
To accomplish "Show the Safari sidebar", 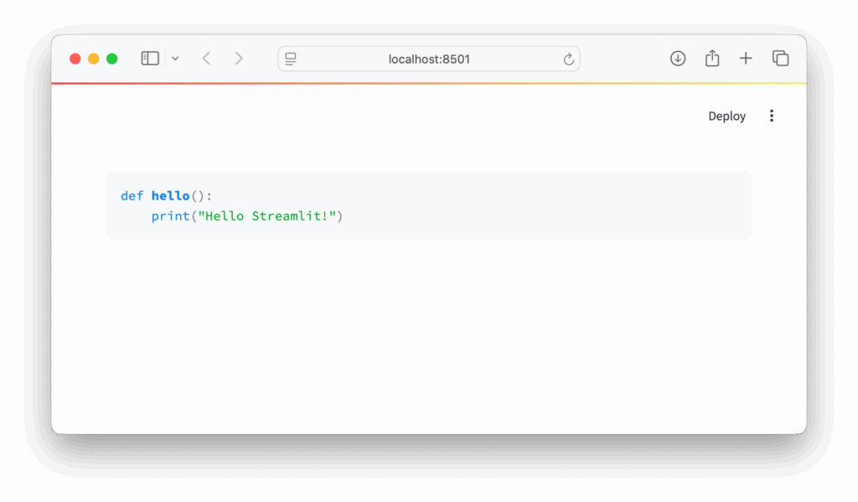I will click(x=150, y=59).
